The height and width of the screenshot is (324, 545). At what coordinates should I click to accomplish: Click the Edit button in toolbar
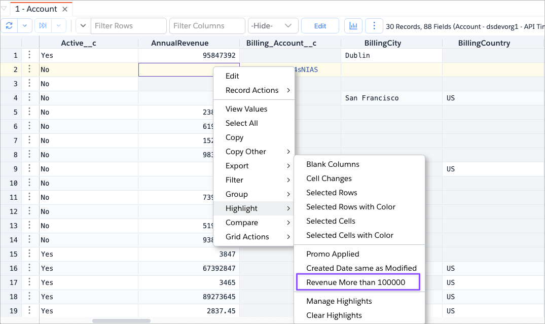point(320,26)
